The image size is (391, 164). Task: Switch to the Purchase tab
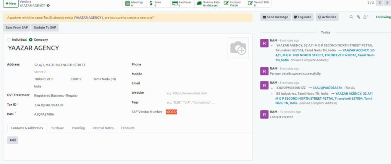pyautogui.click(x=57, y=128)
